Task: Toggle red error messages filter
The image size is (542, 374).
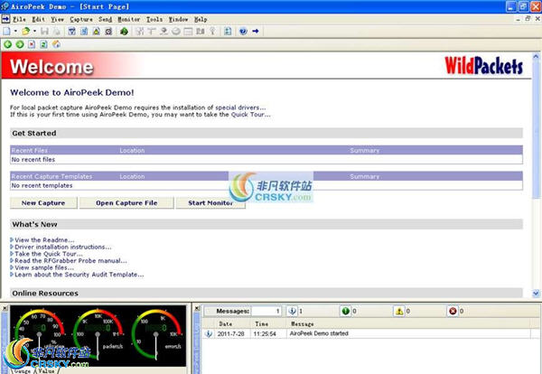Action: pyautogui.click(x=453, y=311)
